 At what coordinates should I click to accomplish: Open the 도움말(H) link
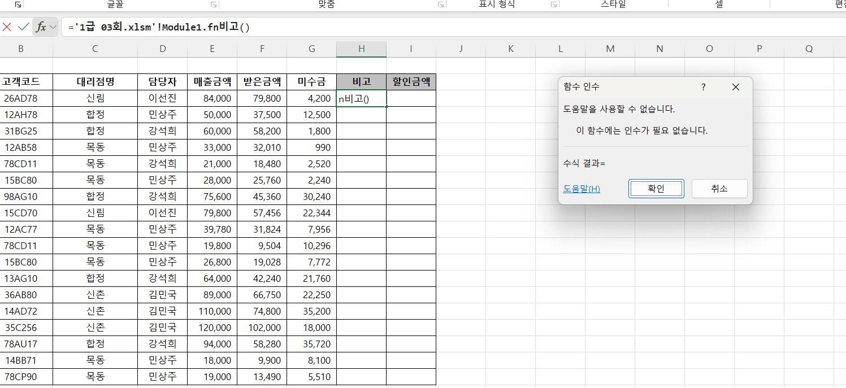[582, 189]
